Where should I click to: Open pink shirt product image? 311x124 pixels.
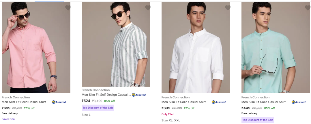coord(36,47)
